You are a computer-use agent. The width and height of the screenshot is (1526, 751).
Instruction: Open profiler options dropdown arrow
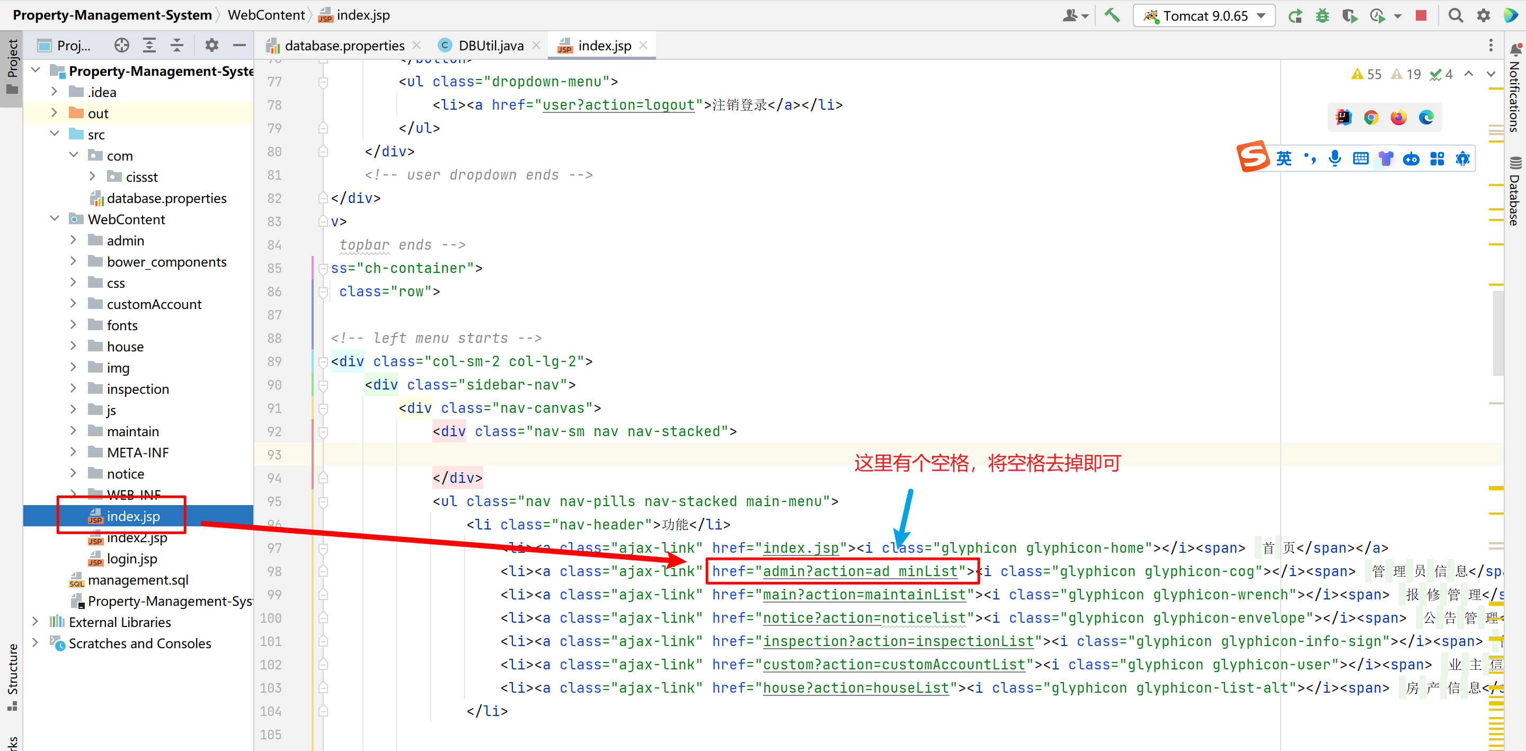pyautogui.click(x=1397, y=16)
